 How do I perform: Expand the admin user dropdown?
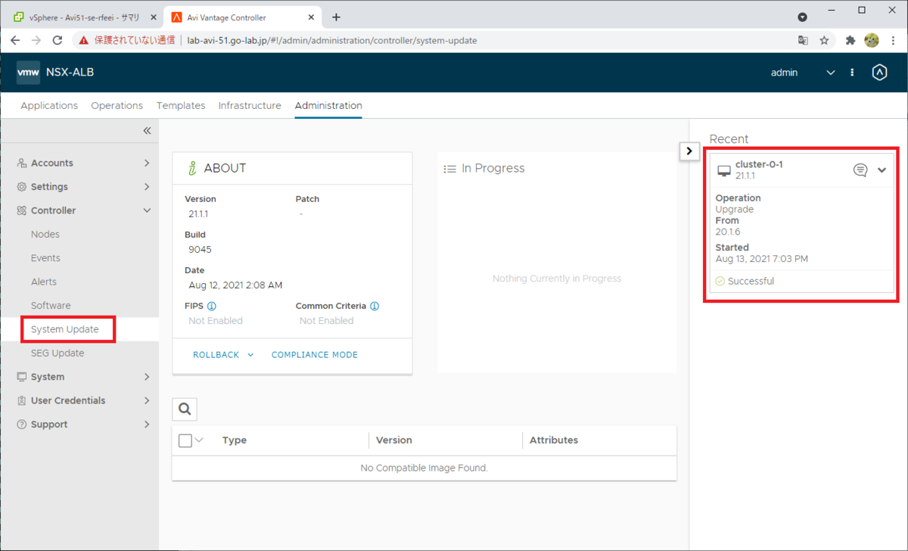pyautogui.click(x=830, y=73)
